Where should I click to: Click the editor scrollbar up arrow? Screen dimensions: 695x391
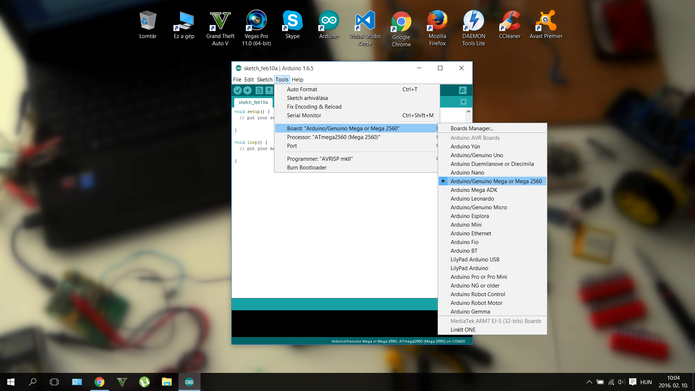coord(468,112)
